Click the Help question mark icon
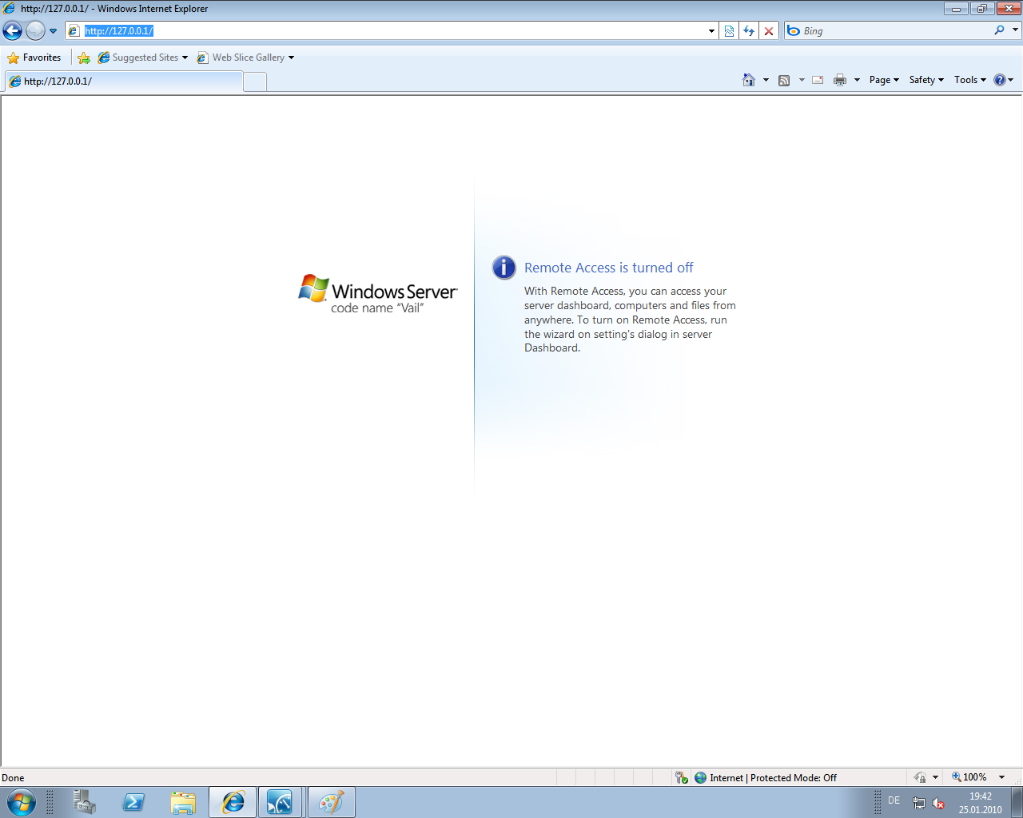The height and width of the screenshot is (818, 1023). pyautogui.click(x=999, y=80)
